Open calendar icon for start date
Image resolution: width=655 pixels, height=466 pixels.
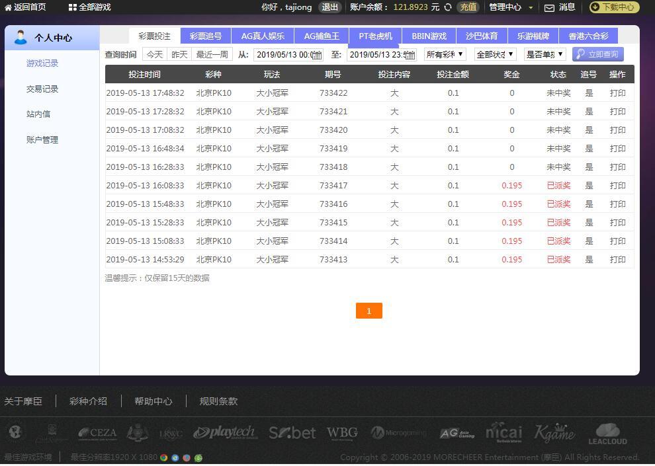point(317,55)
